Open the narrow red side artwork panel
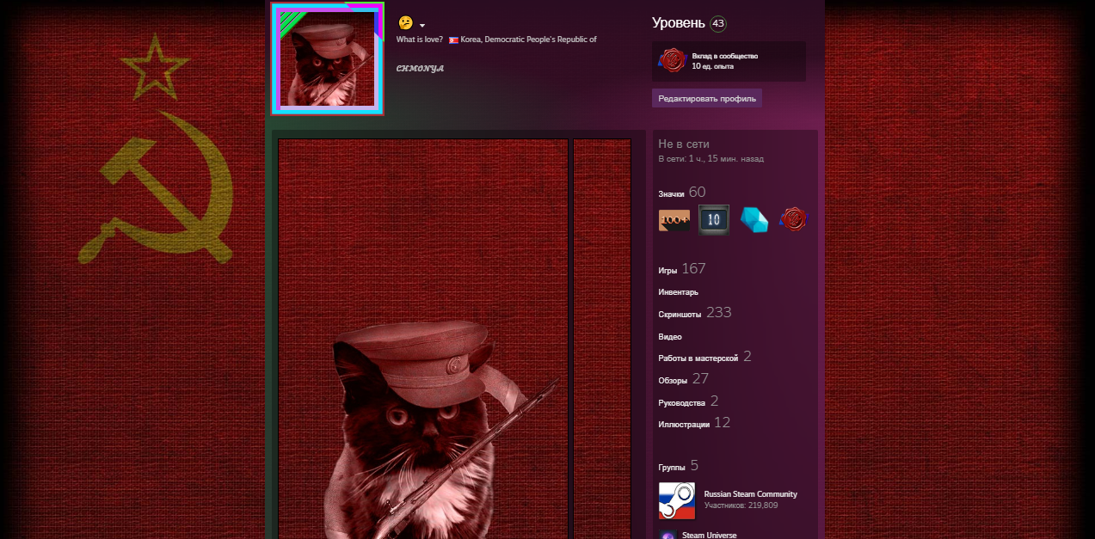The height and width of the screenshot is (539, 1095). [x=602, y=339]
